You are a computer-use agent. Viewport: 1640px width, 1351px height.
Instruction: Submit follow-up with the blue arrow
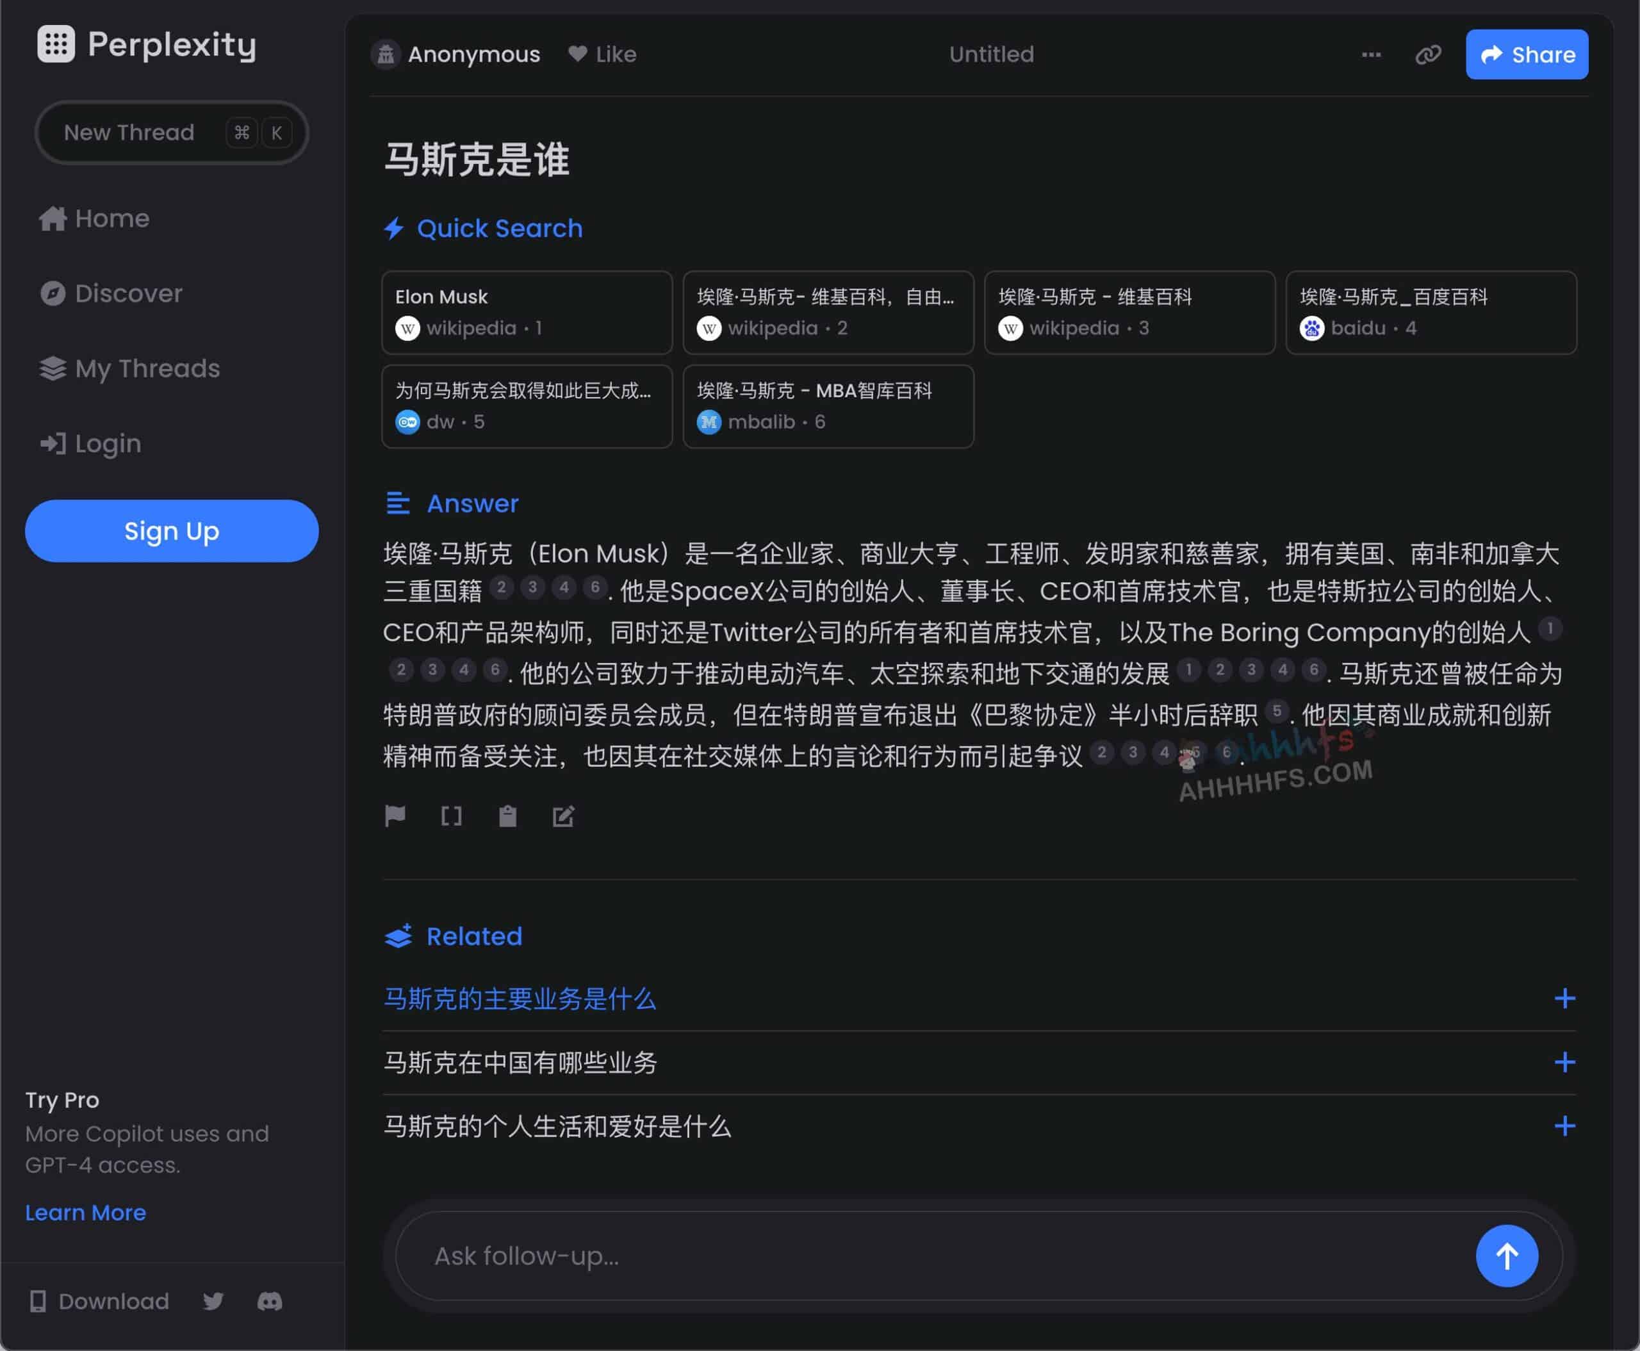(x=1506, y=1256)
